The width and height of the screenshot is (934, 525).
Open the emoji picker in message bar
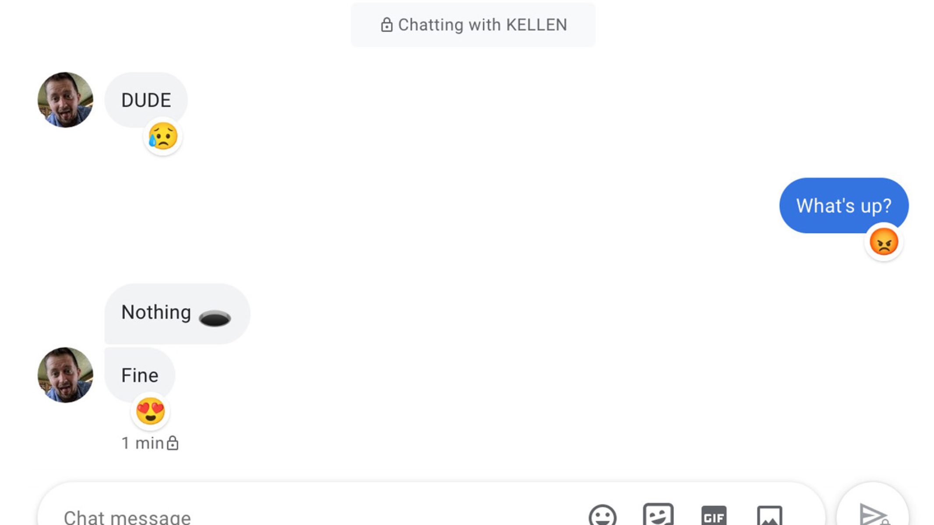pyautogui.click(x=603, y=515)
